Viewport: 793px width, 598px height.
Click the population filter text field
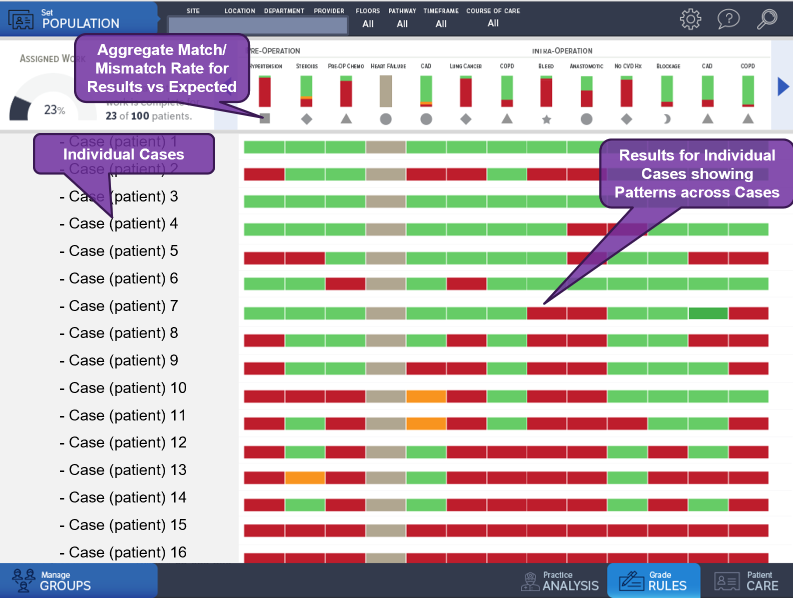click(258, 25)
